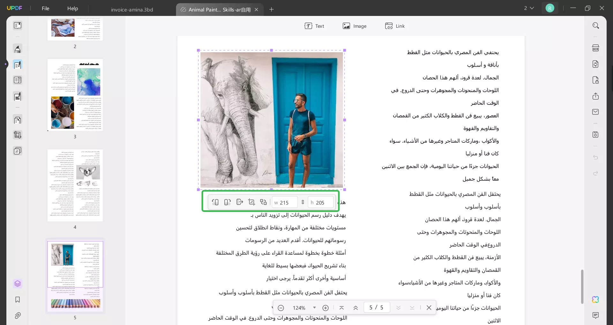613x325 pixels.
Task: Go to the previous page
Action: [356, 308]
